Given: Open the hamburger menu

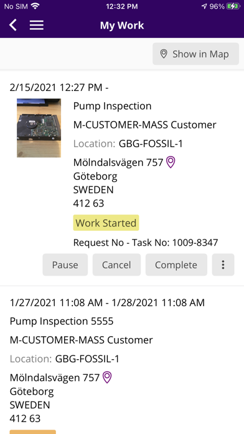Looking at the screenshot, I should pos(37,25).
